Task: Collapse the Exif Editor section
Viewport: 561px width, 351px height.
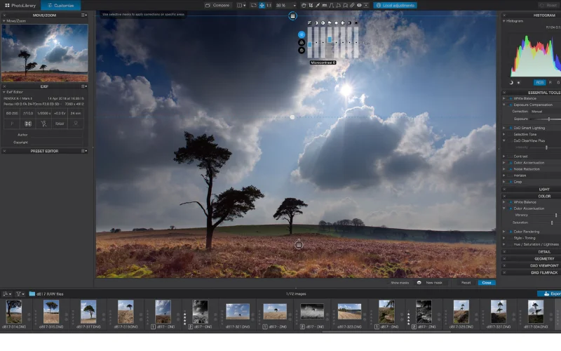Action: pos(4,92)
